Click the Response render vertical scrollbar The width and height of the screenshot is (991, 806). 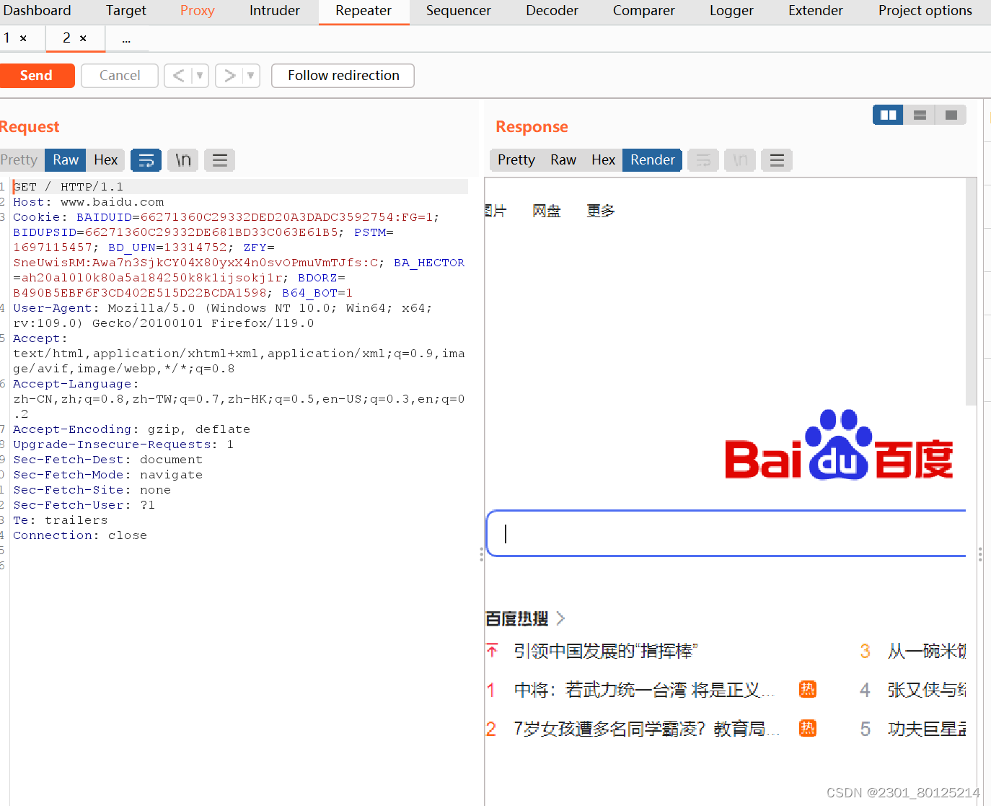972,292
